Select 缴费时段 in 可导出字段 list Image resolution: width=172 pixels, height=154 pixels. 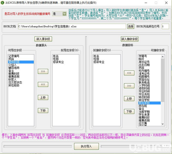pos(21,74)
